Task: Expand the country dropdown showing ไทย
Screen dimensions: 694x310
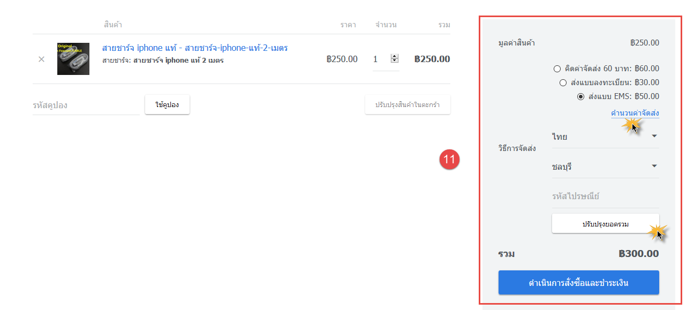Action: click(605, 137)
